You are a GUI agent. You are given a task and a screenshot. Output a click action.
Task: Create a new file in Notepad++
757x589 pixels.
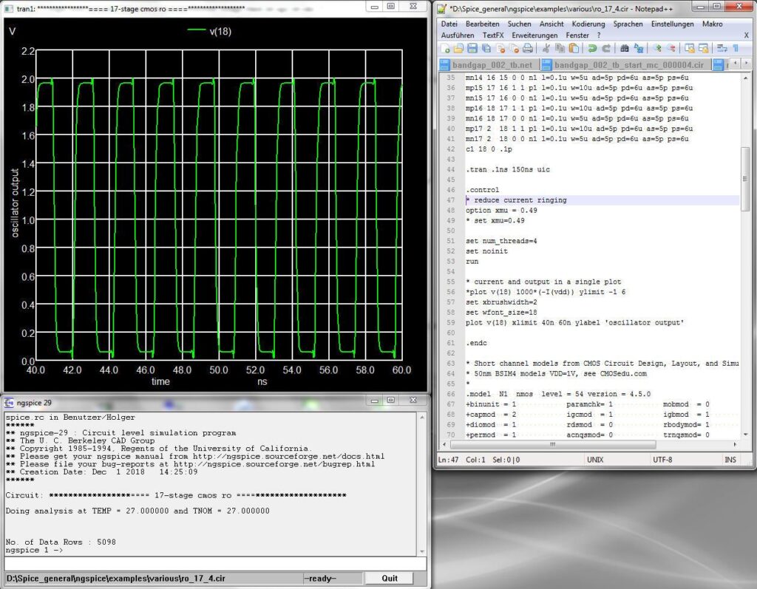(x=445, y=47)
